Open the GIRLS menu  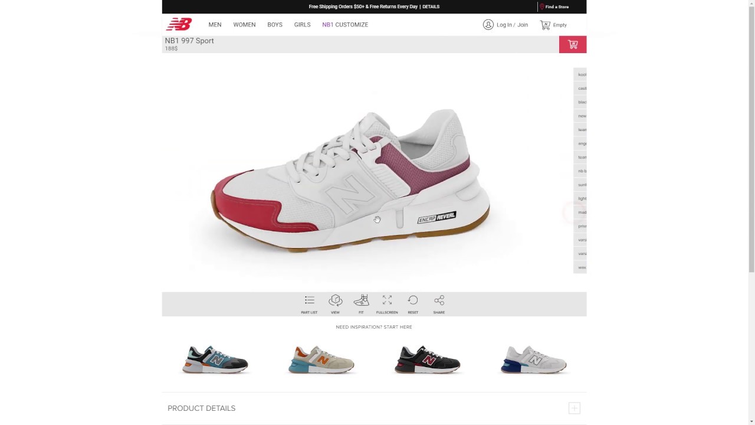coord(302,25)
